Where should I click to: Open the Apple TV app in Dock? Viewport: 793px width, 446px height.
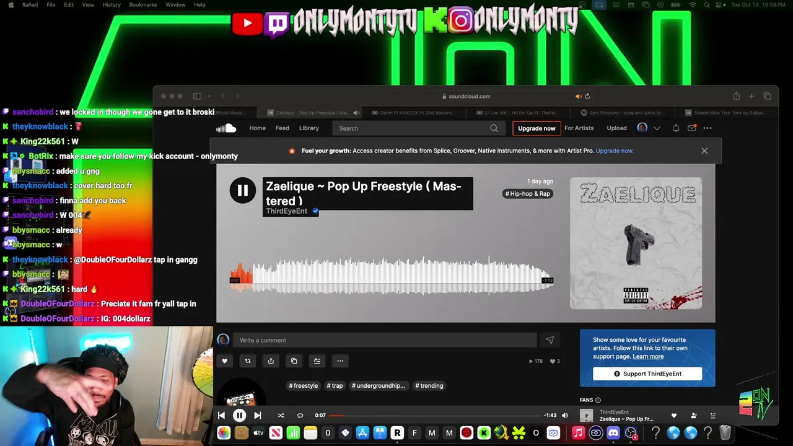258,433
